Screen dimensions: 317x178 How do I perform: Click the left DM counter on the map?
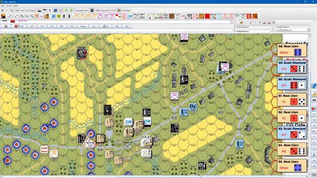pos(129,122)
